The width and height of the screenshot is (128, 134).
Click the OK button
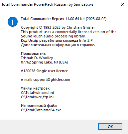click(110, 127)
